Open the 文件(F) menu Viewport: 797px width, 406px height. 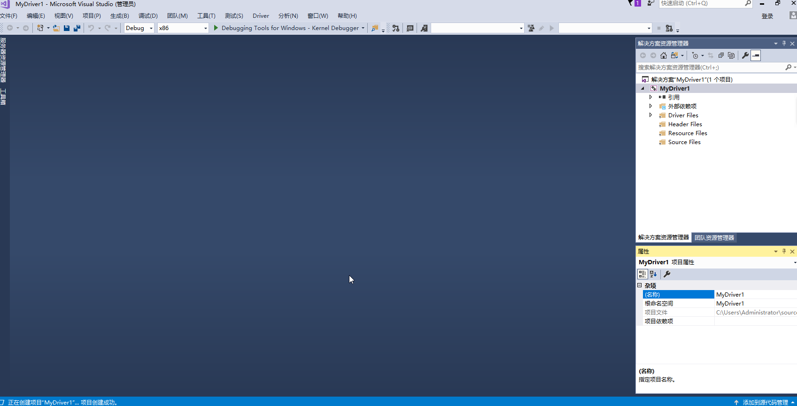click(8, 16)
